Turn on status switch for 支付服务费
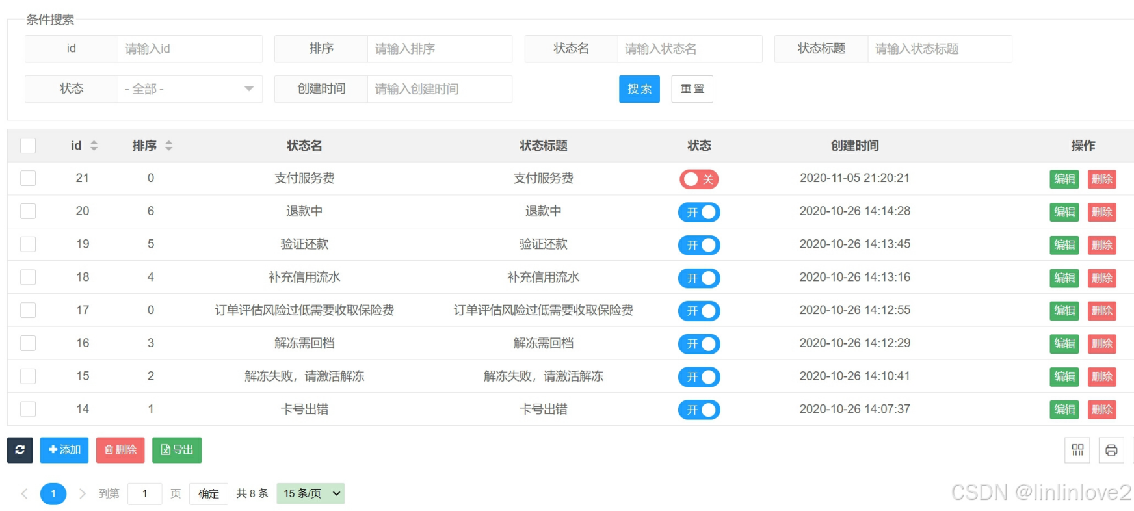The height and width of the screenshot is (511, 1134). 699,179
